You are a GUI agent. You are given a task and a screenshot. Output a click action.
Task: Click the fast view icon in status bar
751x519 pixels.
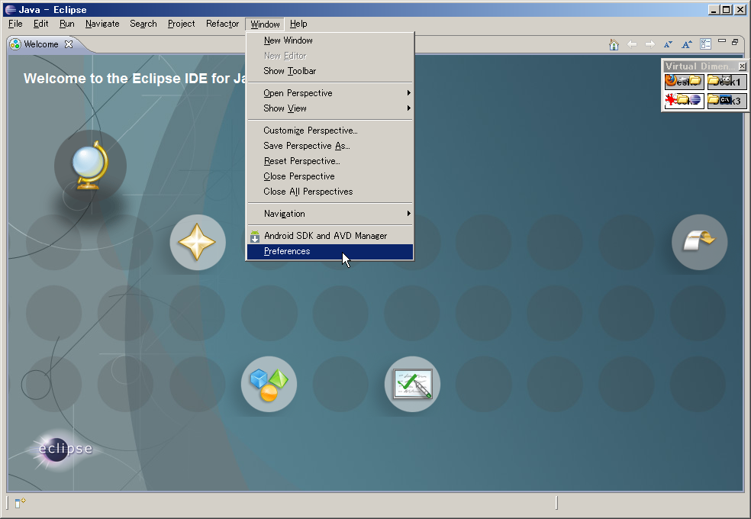(x=20, y=503)
